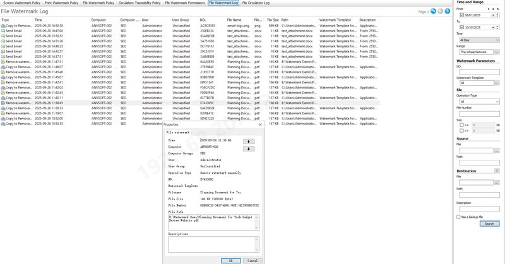Sort the log by Watermark Template column header
This screenshot has height=264, width=505.
point(338,20)
